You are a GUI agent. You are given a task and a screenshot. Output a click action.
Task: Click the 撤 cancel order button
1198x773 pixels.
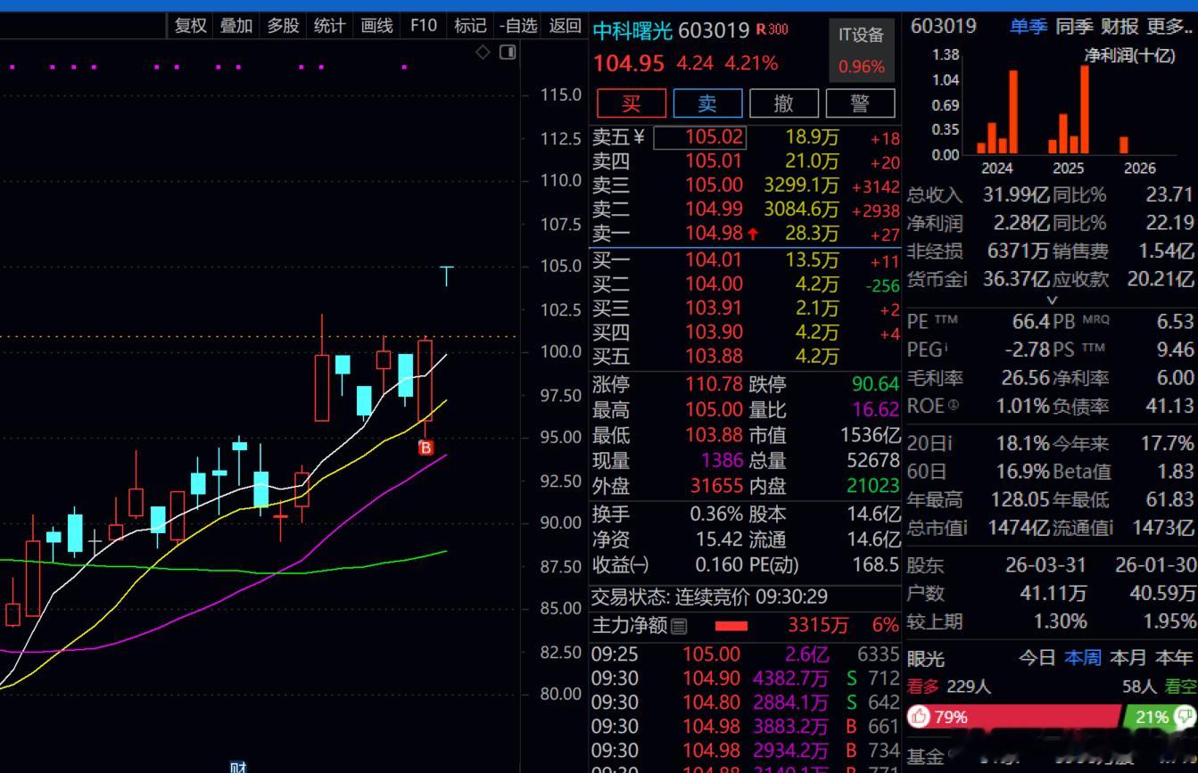pos(784,103)
